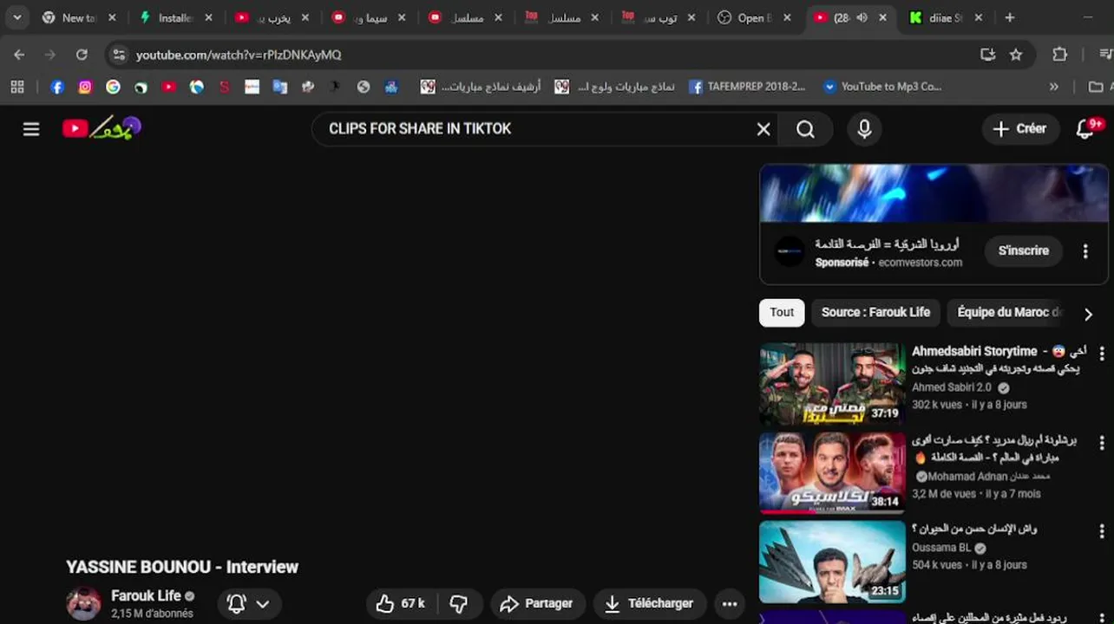Install app icon in address bar
This screenshot has width=1114, height=624.
click(x=987, y=55)
